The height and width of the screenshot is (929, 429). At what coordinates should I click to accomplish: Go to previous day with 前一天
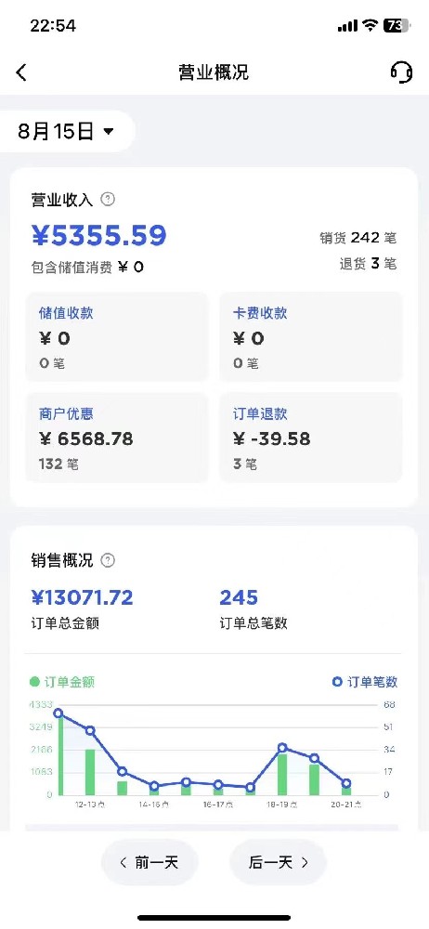tap(149, 863)
